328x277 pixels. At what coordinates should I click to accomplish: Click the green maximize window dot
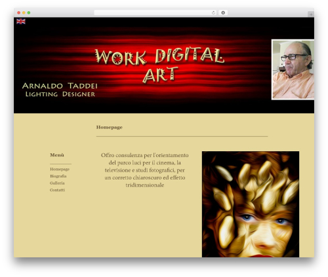coord(29,12)
